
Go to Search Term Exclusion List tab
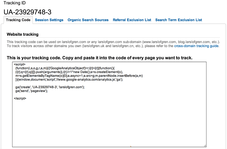[x=179, y=20]
